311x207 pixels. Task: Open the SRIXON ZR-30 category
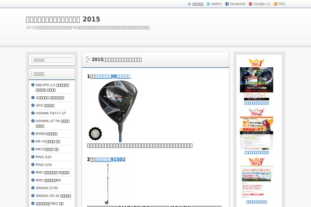(53, 196)
